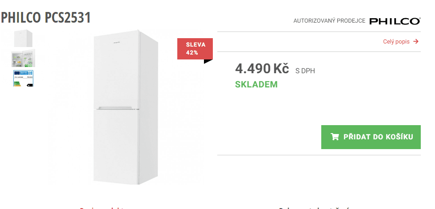Open the Celý popis link
This screenshot has height=209, width=435.
tap(396, 42)
